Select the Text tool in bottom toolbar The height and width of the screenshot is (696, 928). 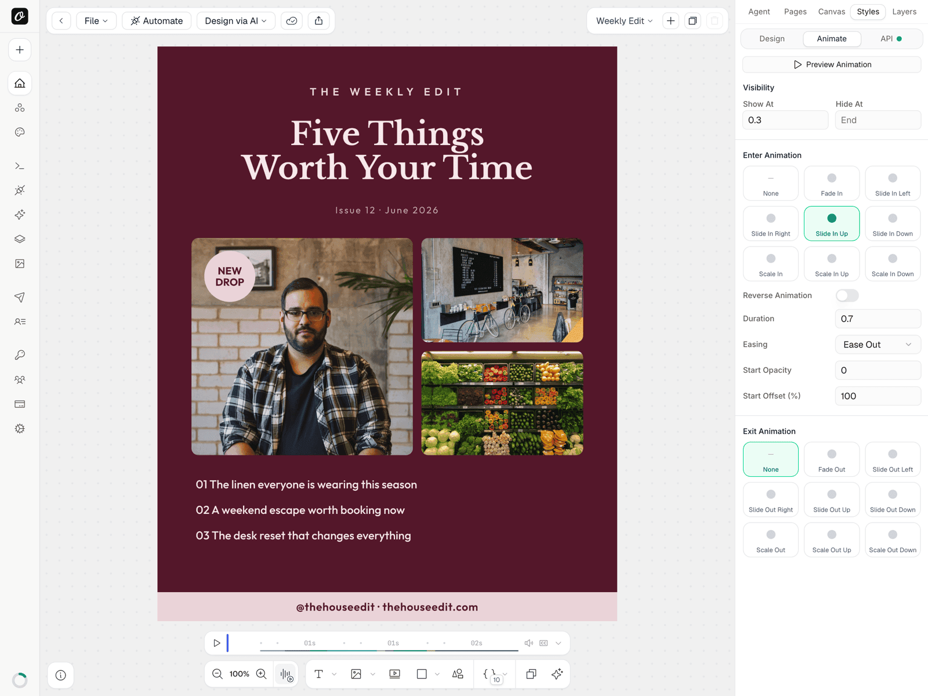[319, 674]
